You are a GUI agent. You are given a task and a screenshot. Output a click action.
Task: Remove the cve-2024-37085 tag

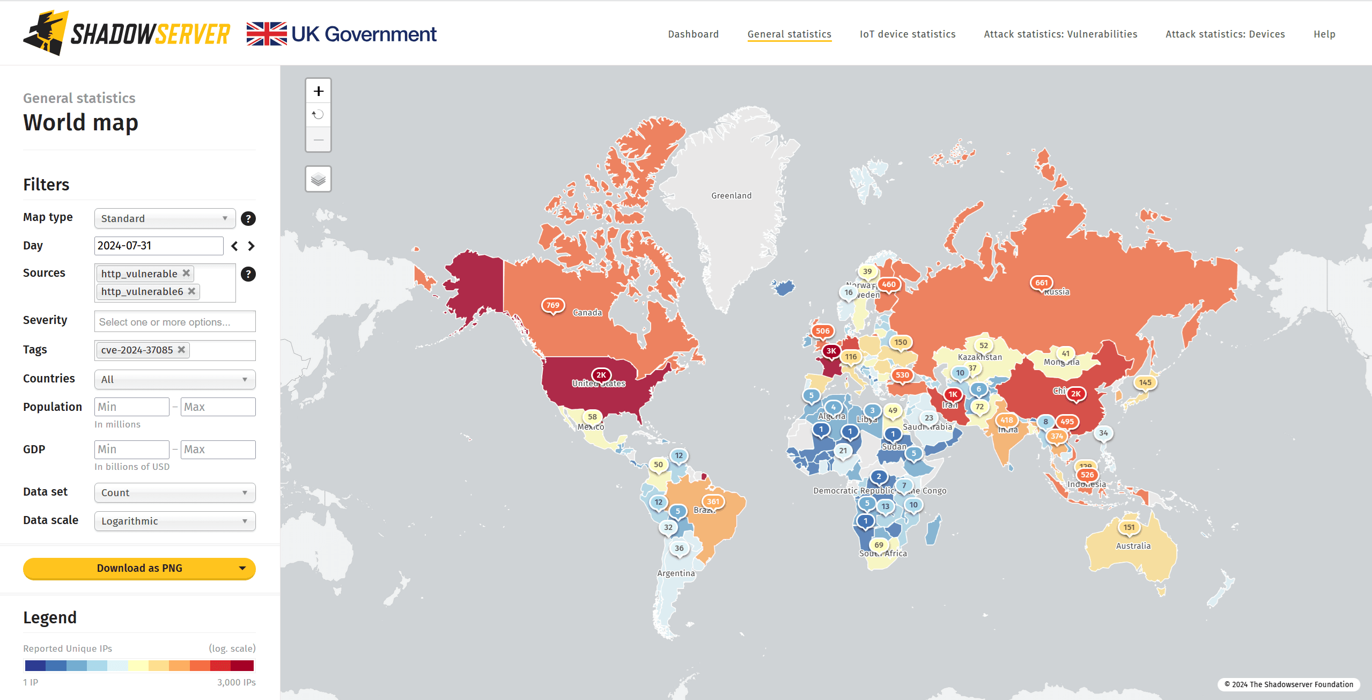(181, 349)
